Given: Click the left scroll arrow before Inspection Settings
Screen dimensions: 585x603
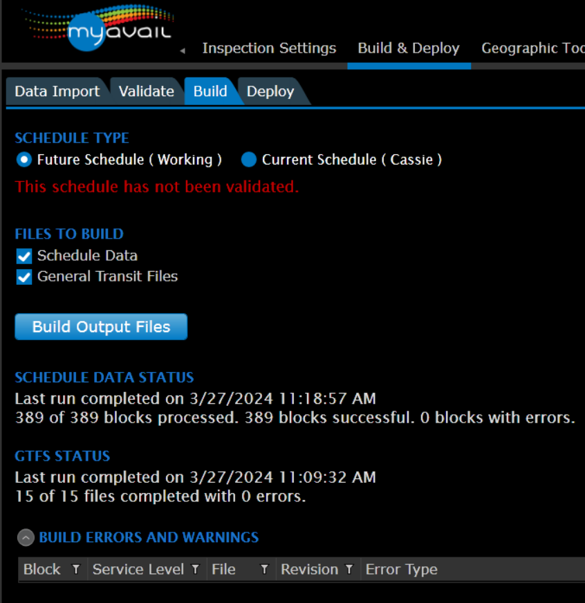Looking at the screenshot, I should click(183, 50).
